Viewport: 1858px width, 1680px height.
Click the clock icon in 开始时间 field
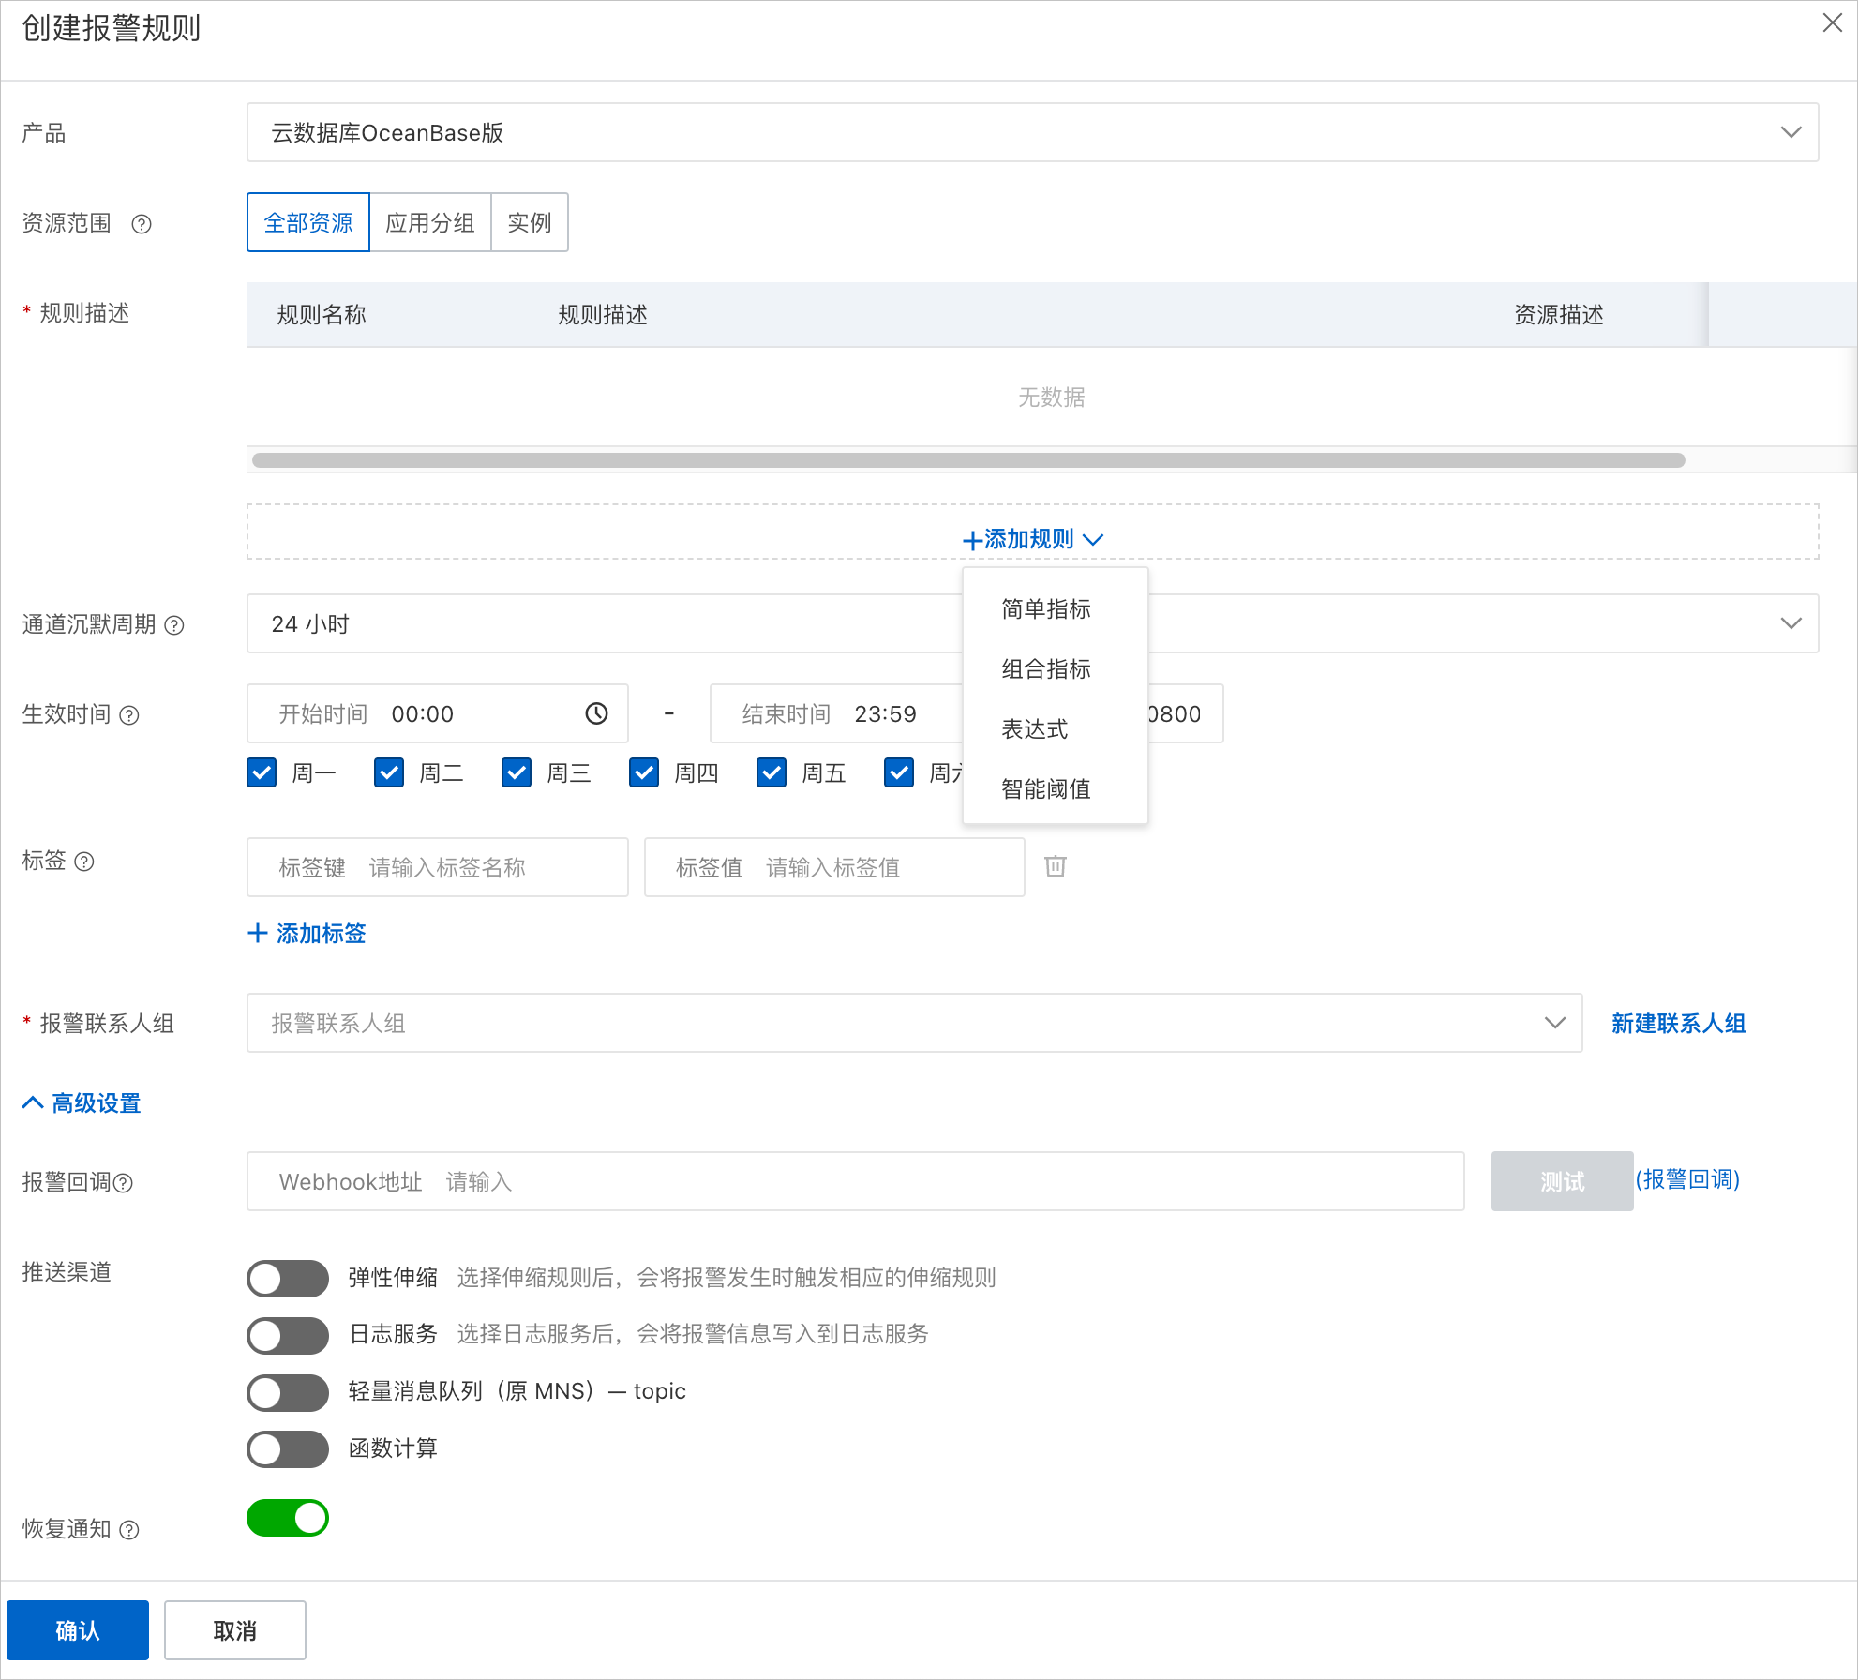point(596,714)
